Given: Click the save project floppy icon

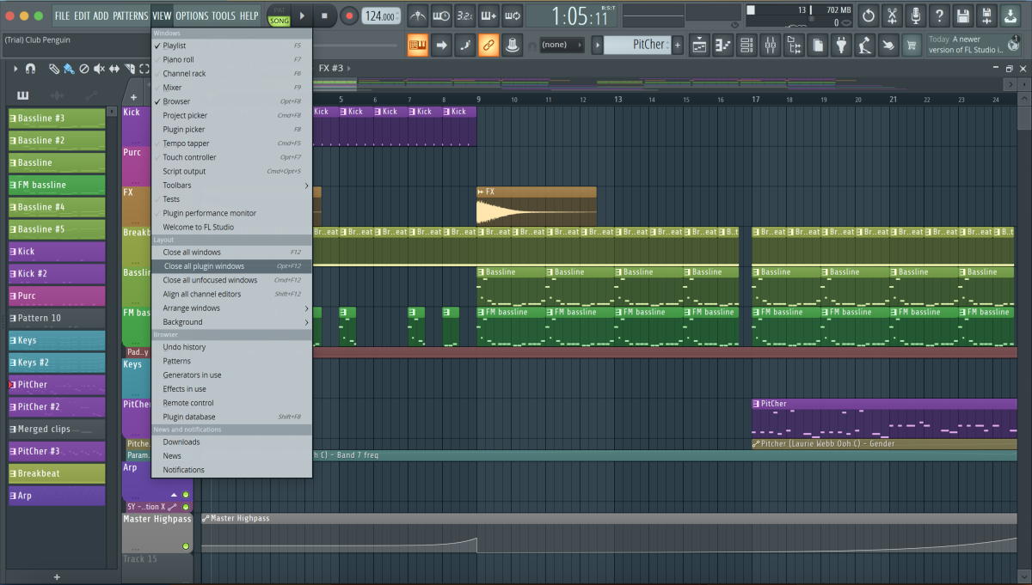Looking at the screenshot, I should (x=962, y=15).
